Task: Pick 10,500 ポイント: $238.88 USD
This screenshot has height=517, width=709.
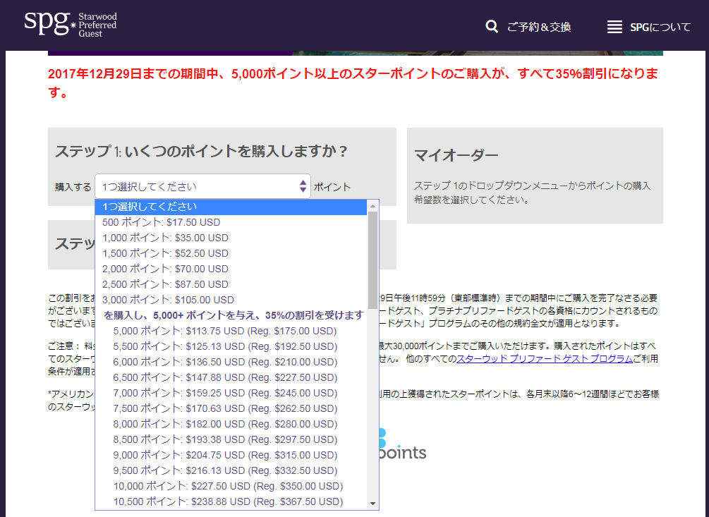Action: [231, 501]
